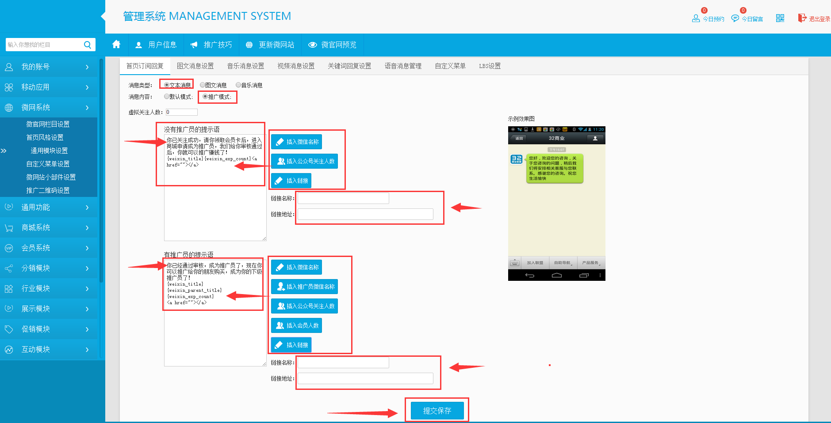Screen dimensions: 831x423
Task: Click the home icon in navigation bar
Action: (116, 45)
